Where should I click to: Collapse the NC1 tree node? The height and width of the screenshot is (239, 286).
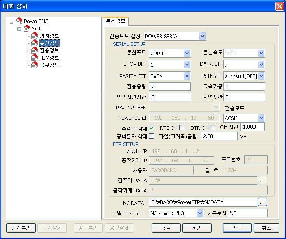tap(19, 29)
